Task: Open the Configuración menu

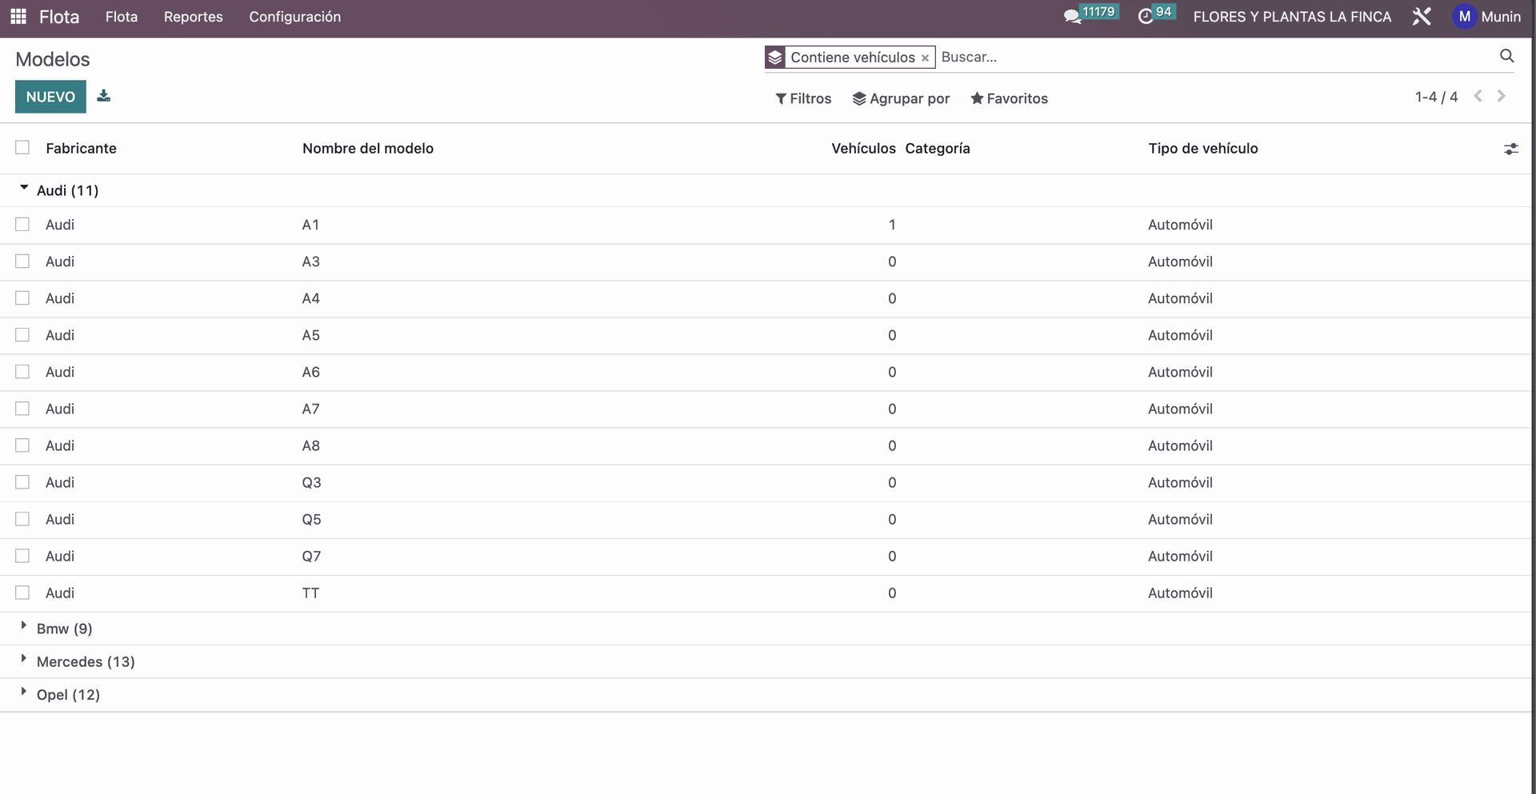Action: coord(294,17)
